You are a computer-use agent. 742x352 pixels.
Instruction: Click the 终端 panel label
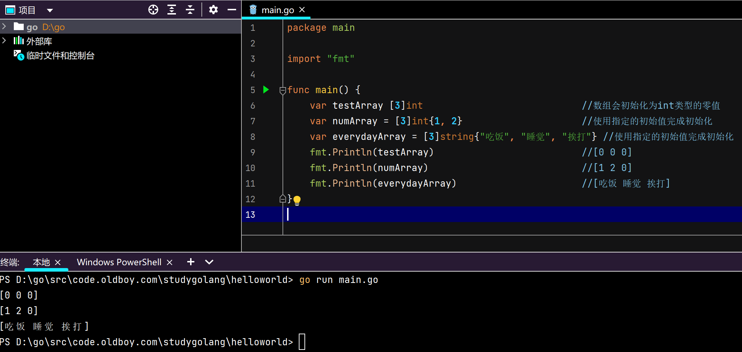10,262
